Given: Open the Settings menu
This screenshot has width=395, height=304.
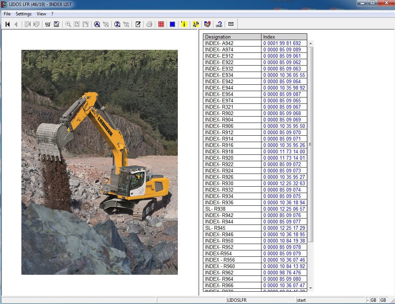Looking at the screenshot, I should pos(24,14).
